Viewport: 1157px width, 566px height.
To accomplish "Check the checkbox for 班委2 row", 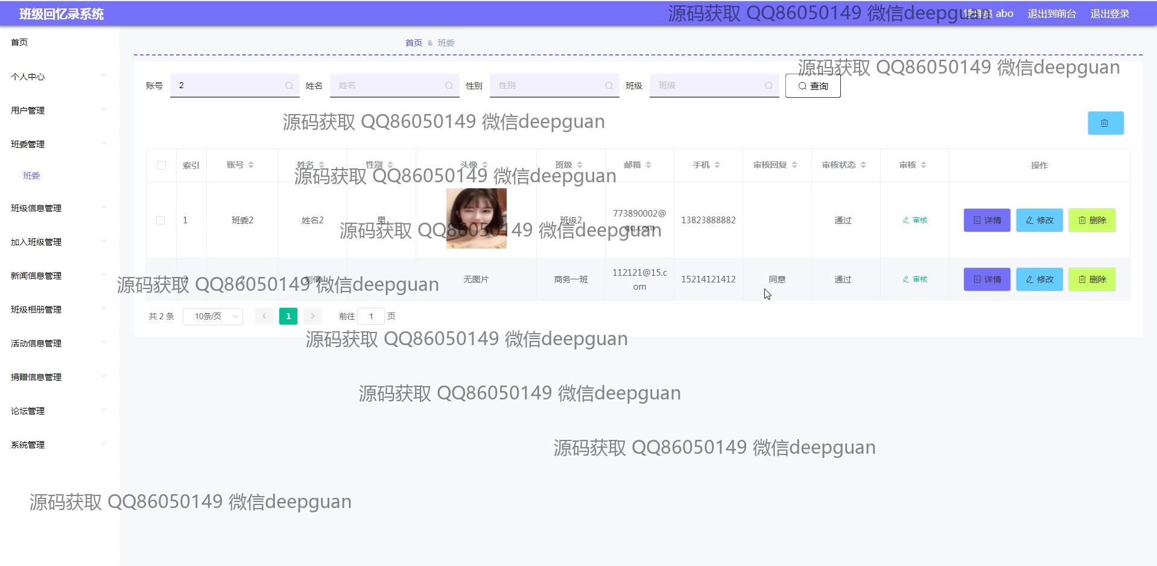I will (160, 220).
